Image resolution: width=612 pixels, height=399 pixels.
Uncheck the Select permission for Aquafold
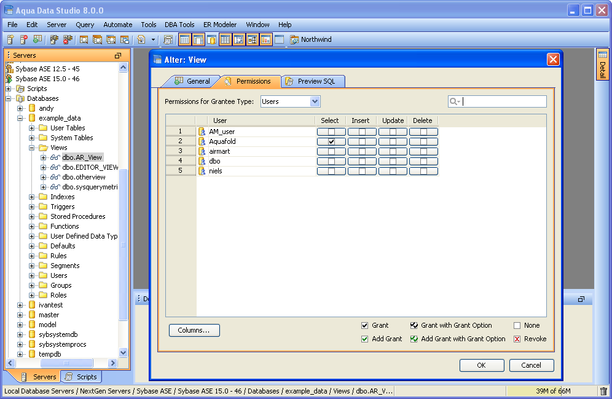coord(331,141)
